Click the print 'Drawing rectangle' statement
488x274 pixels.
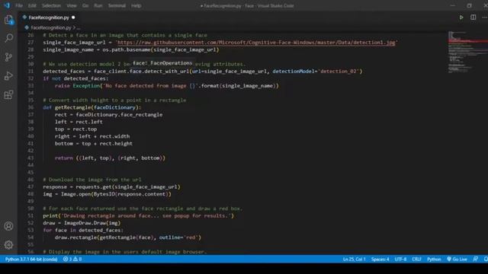[x=138, y=215]
